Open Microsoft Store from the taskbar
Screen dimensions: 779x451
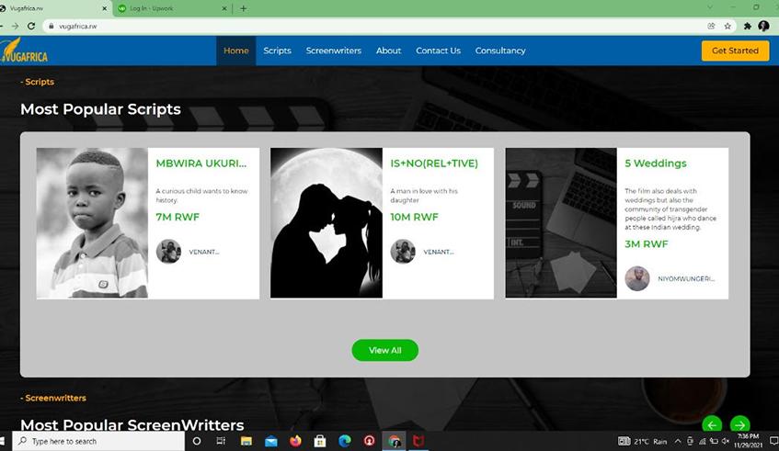pos(320,441)
